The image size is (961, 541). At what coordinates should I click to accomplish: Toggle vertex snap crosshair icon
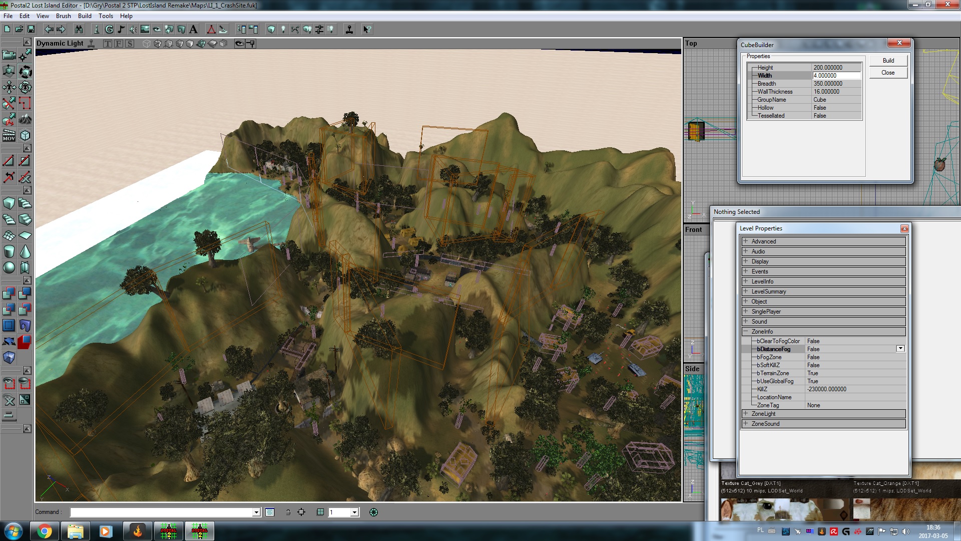301,512
